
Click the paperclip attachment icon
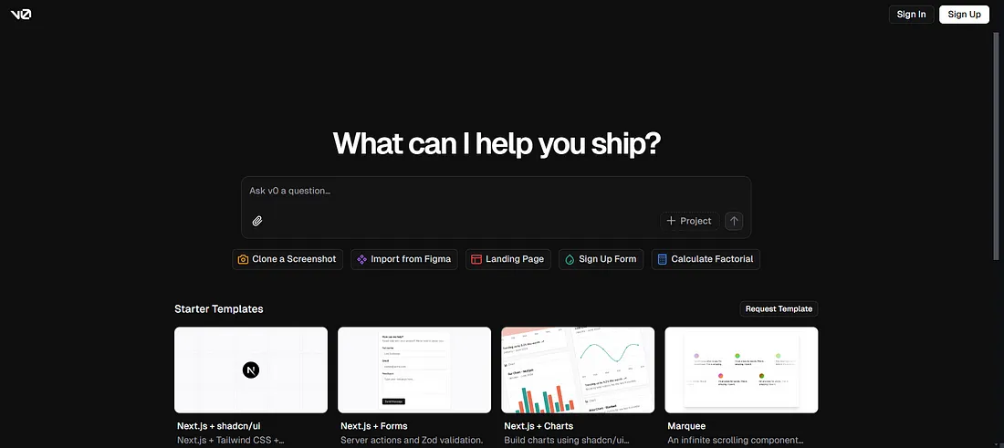pos(257,221)
